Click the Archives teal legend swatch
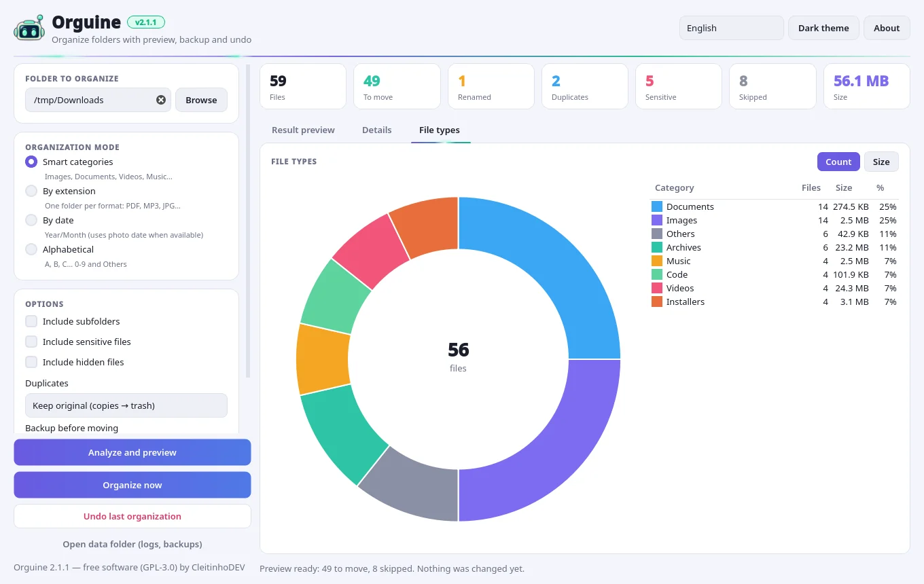This screenshot has width=924, height=584. coord(657,247)
